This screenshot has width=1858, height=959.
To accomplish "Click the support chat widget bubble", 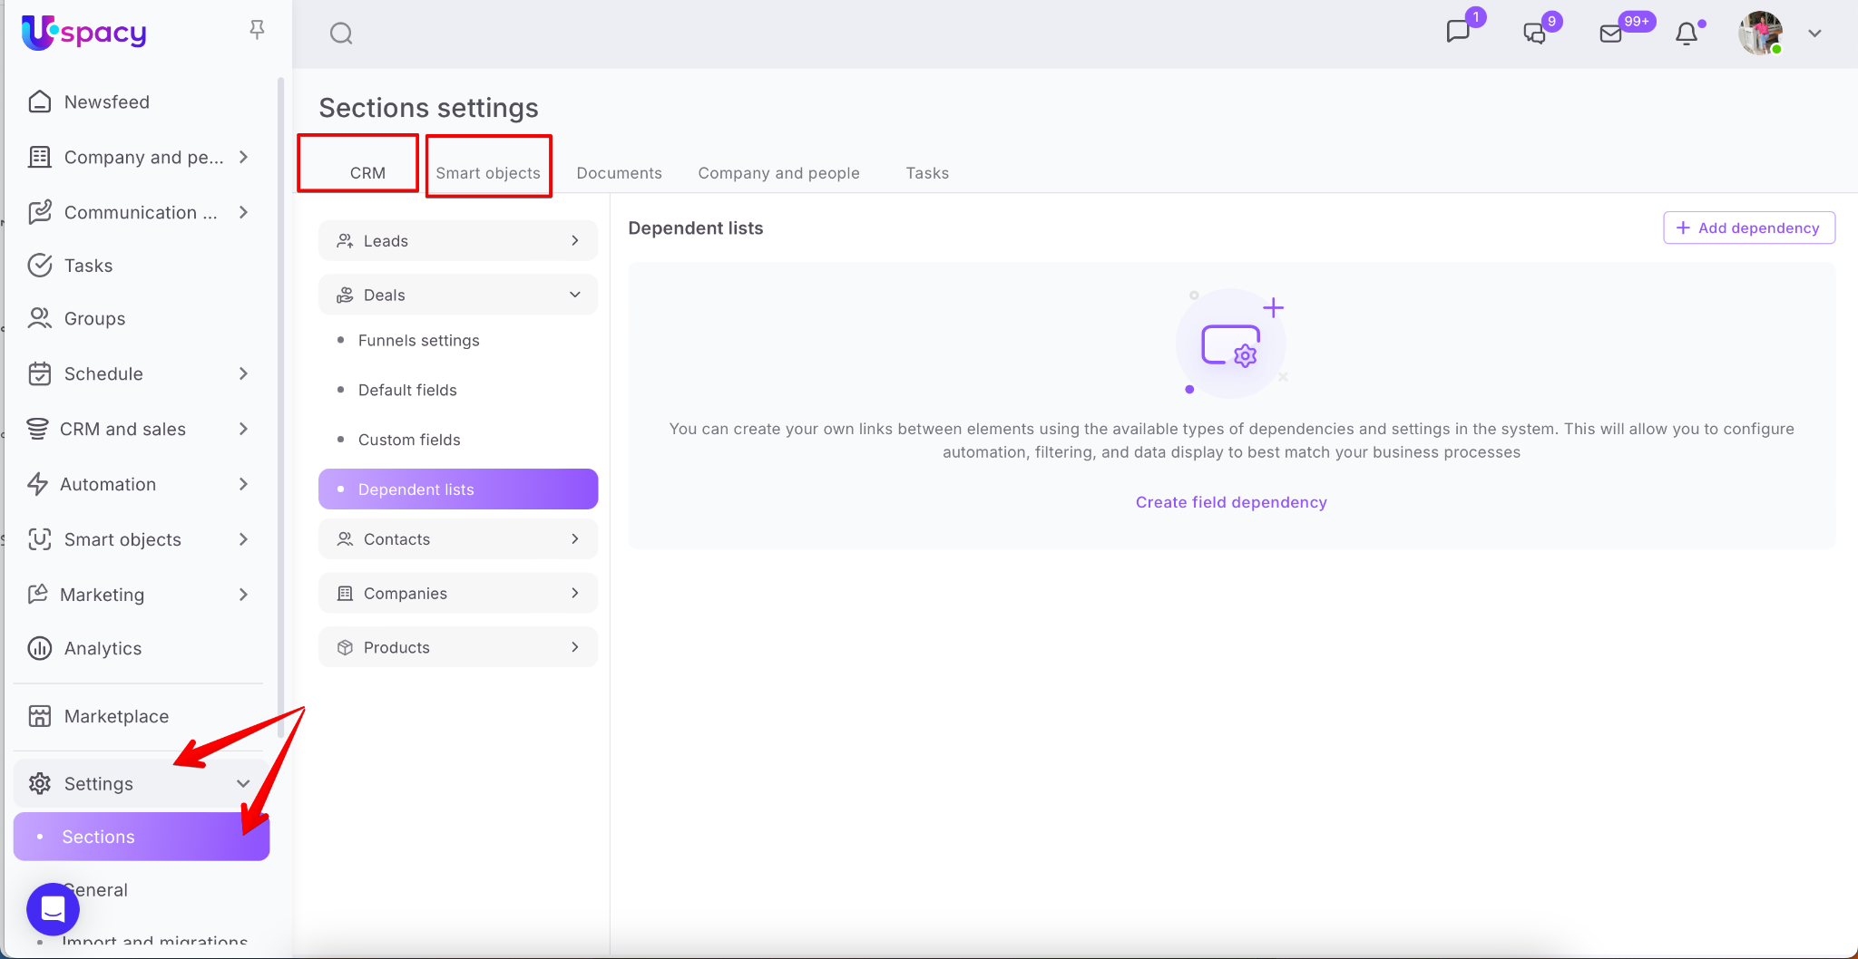I will [x=53, y=908].
